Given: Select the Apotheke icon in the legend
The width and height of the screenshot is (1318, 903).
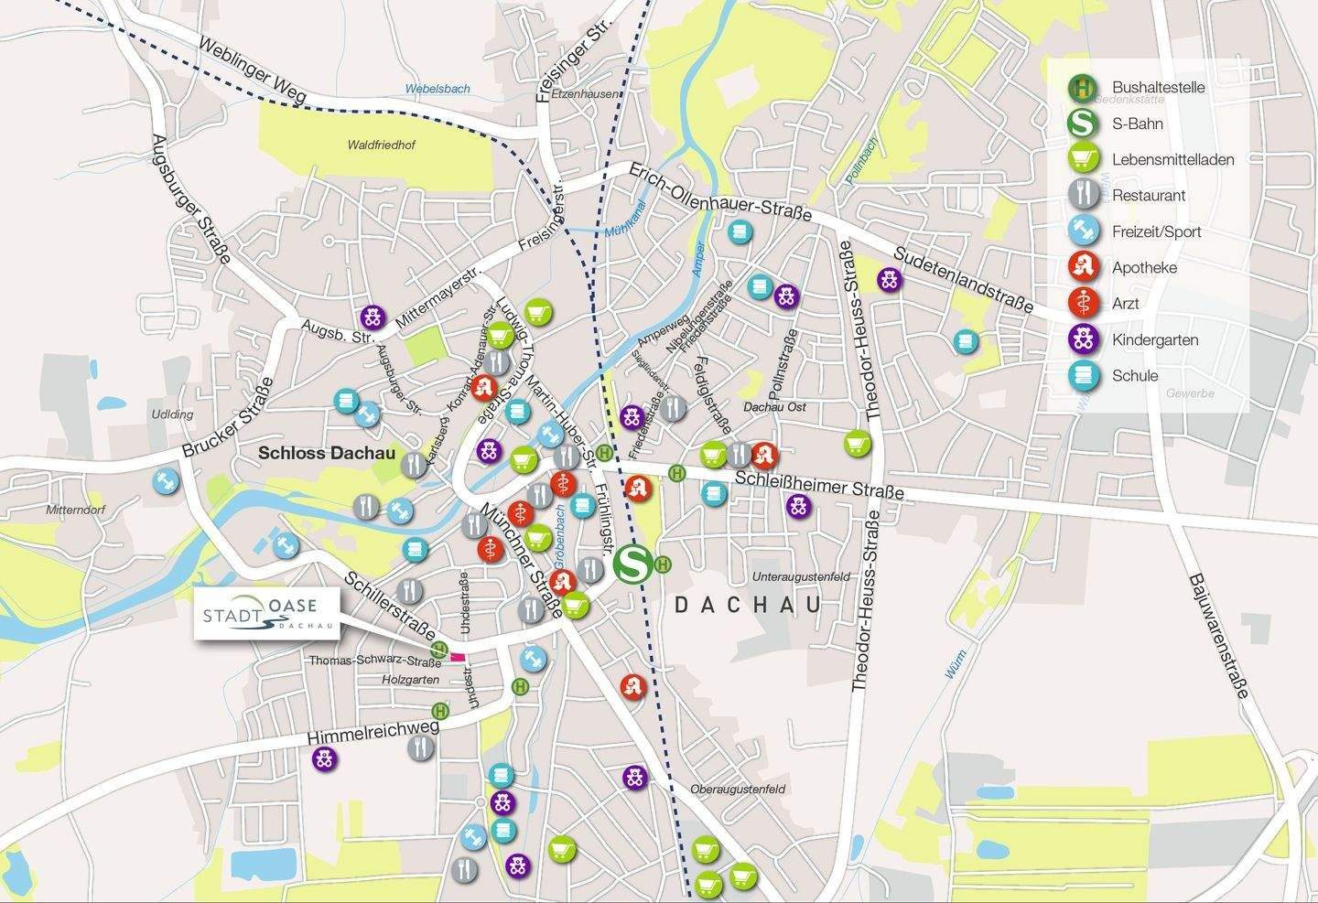Looking at the screenshot, I should pos(1083,267).
